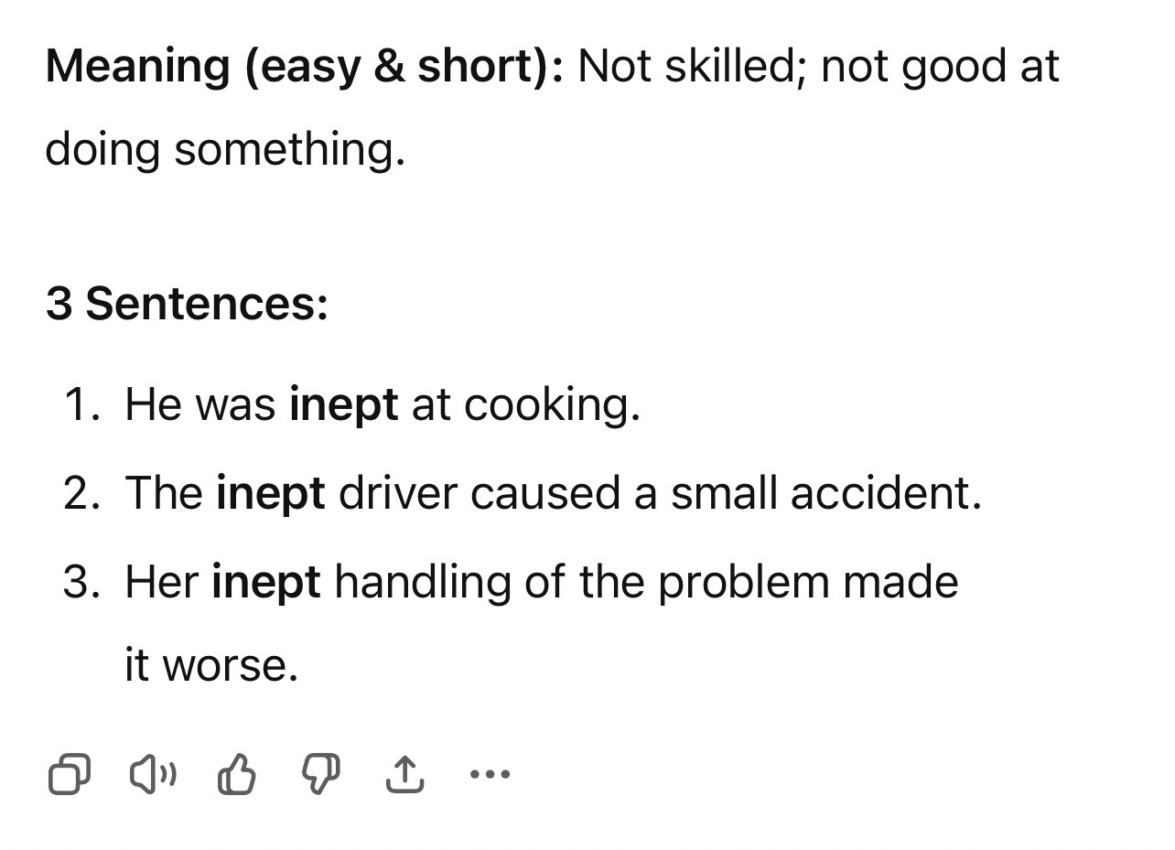
Task: Click the '3 Sentences:' heading
Action: point(187,303)
